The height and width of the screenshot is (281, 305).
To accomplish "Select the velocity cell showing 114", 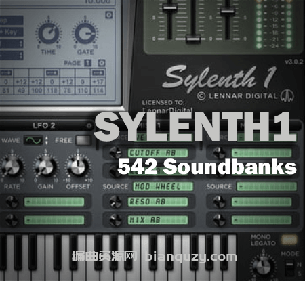I will (98, 91).
